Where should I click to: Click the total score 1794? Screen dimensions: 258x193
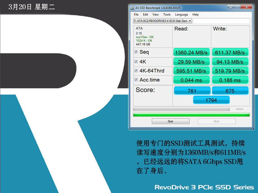click(x=211, y=100)
